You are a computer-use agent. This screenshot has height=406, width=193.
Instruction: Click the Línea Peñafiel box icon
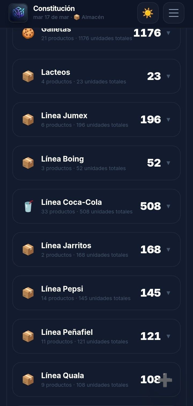(x=28, y=336)
